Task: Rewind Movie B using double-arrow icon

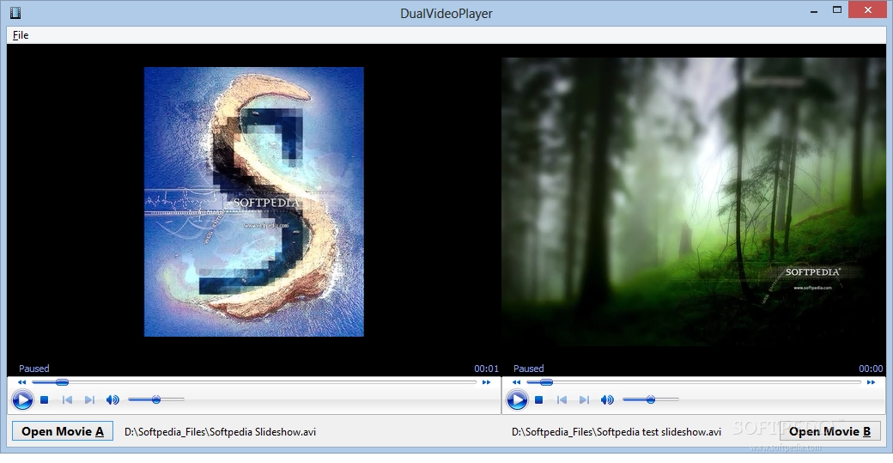Action: click(516, 382)
